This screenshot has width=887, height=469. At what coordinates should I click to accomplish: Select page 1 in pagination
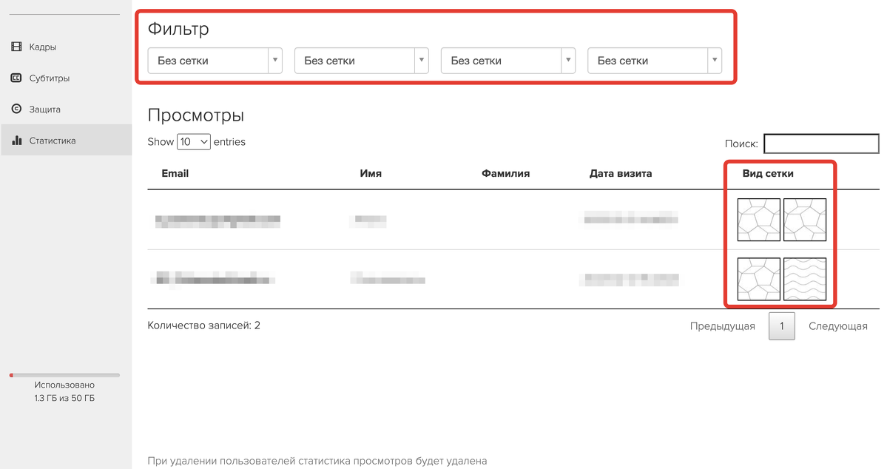coord(782,326)
